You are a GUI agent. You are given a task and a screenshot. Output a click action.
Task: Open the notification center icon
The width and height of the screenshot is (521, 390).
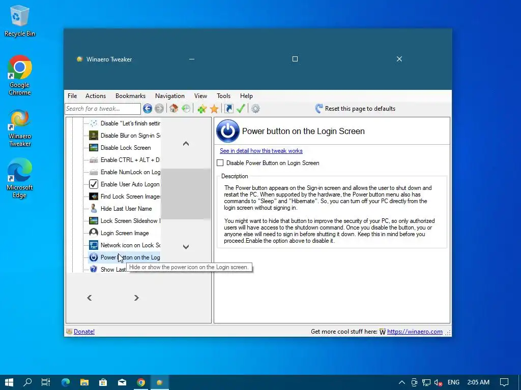tap(504, 382)
